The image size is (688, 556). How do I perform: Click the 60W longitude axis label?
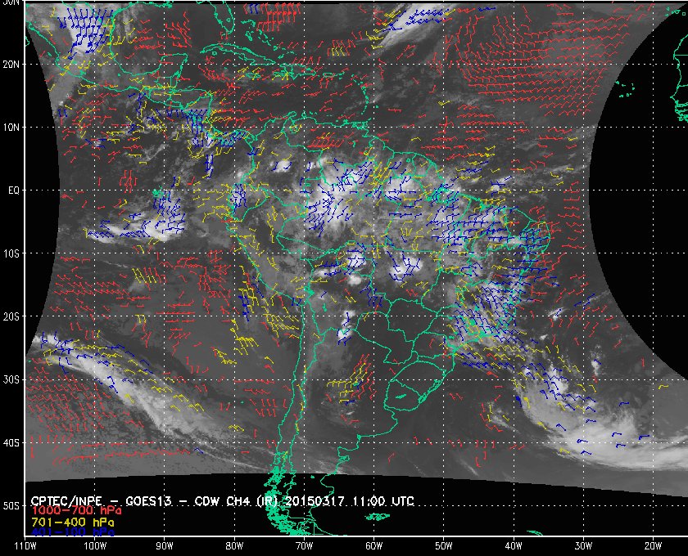(373, 546)
